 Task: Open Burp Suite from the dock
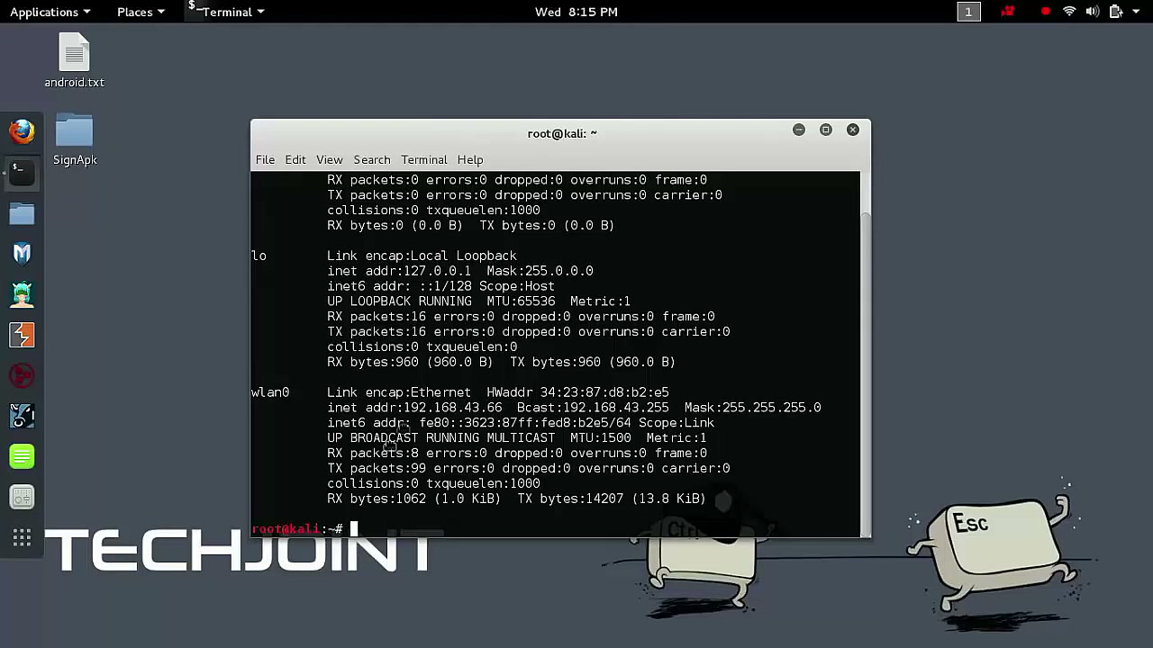point(22,335)
